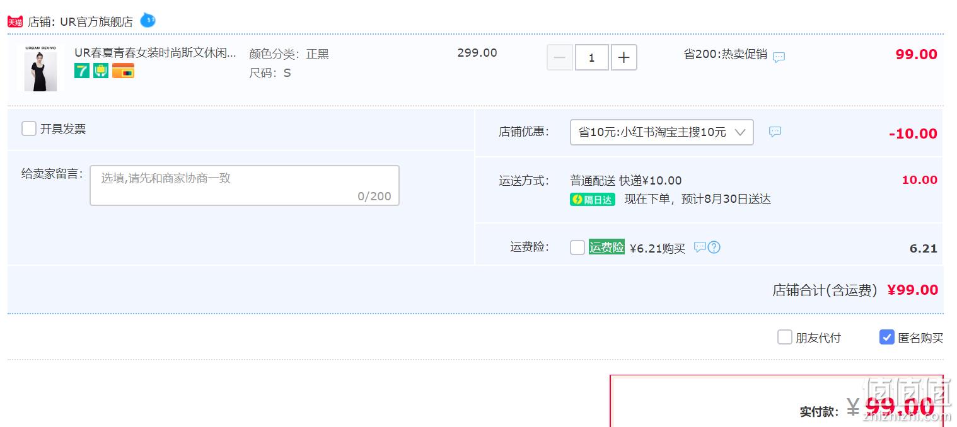Screen dimensions: 957x427
Task: Select the 普通配送 快递¥10.00 shipping text
Action: (626, 181)
